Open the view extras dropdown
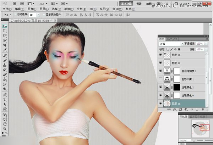 (x=31, y=4)
